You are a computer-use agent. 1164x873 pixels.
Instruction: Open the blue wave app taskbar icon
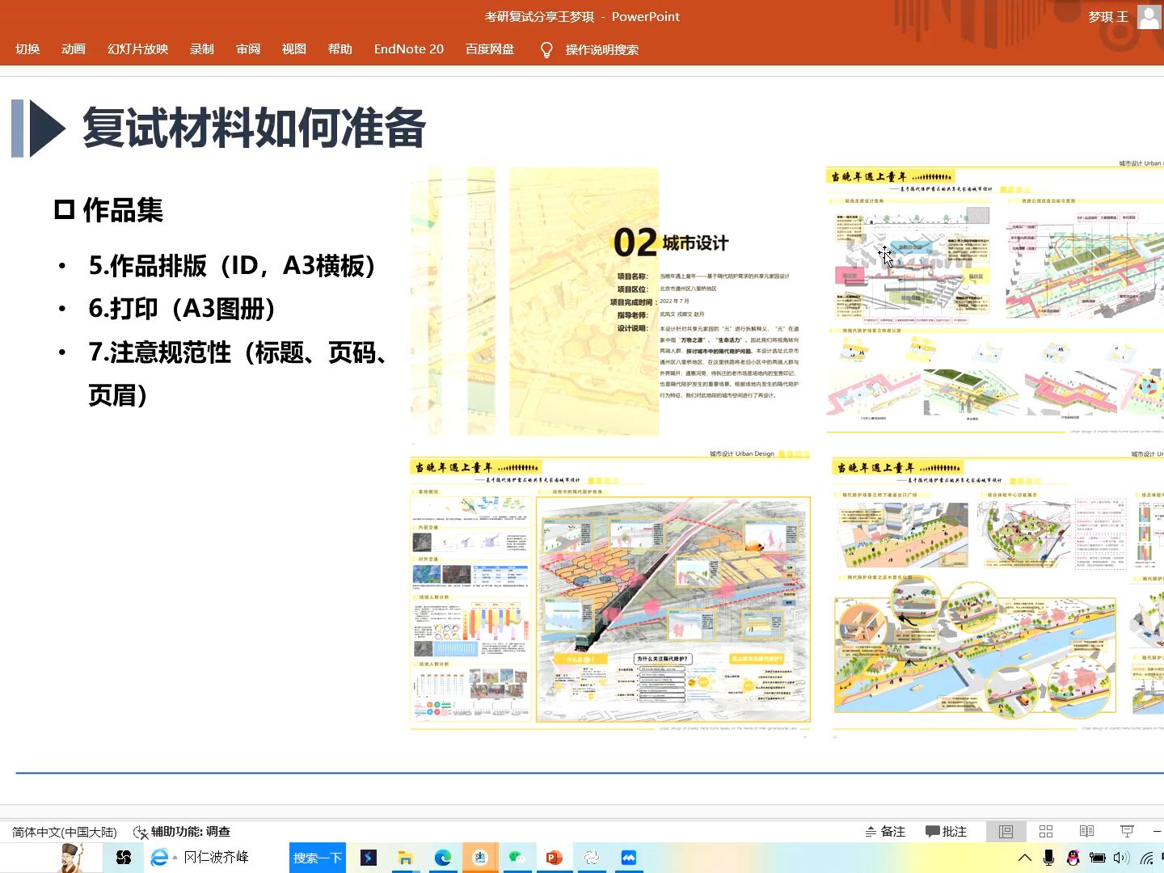[629, 858]
